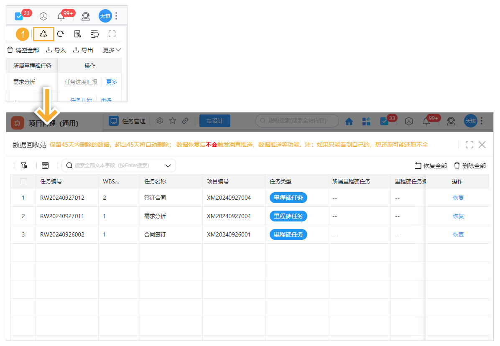Open the search field dropdown arrow

tap(168, 165)
